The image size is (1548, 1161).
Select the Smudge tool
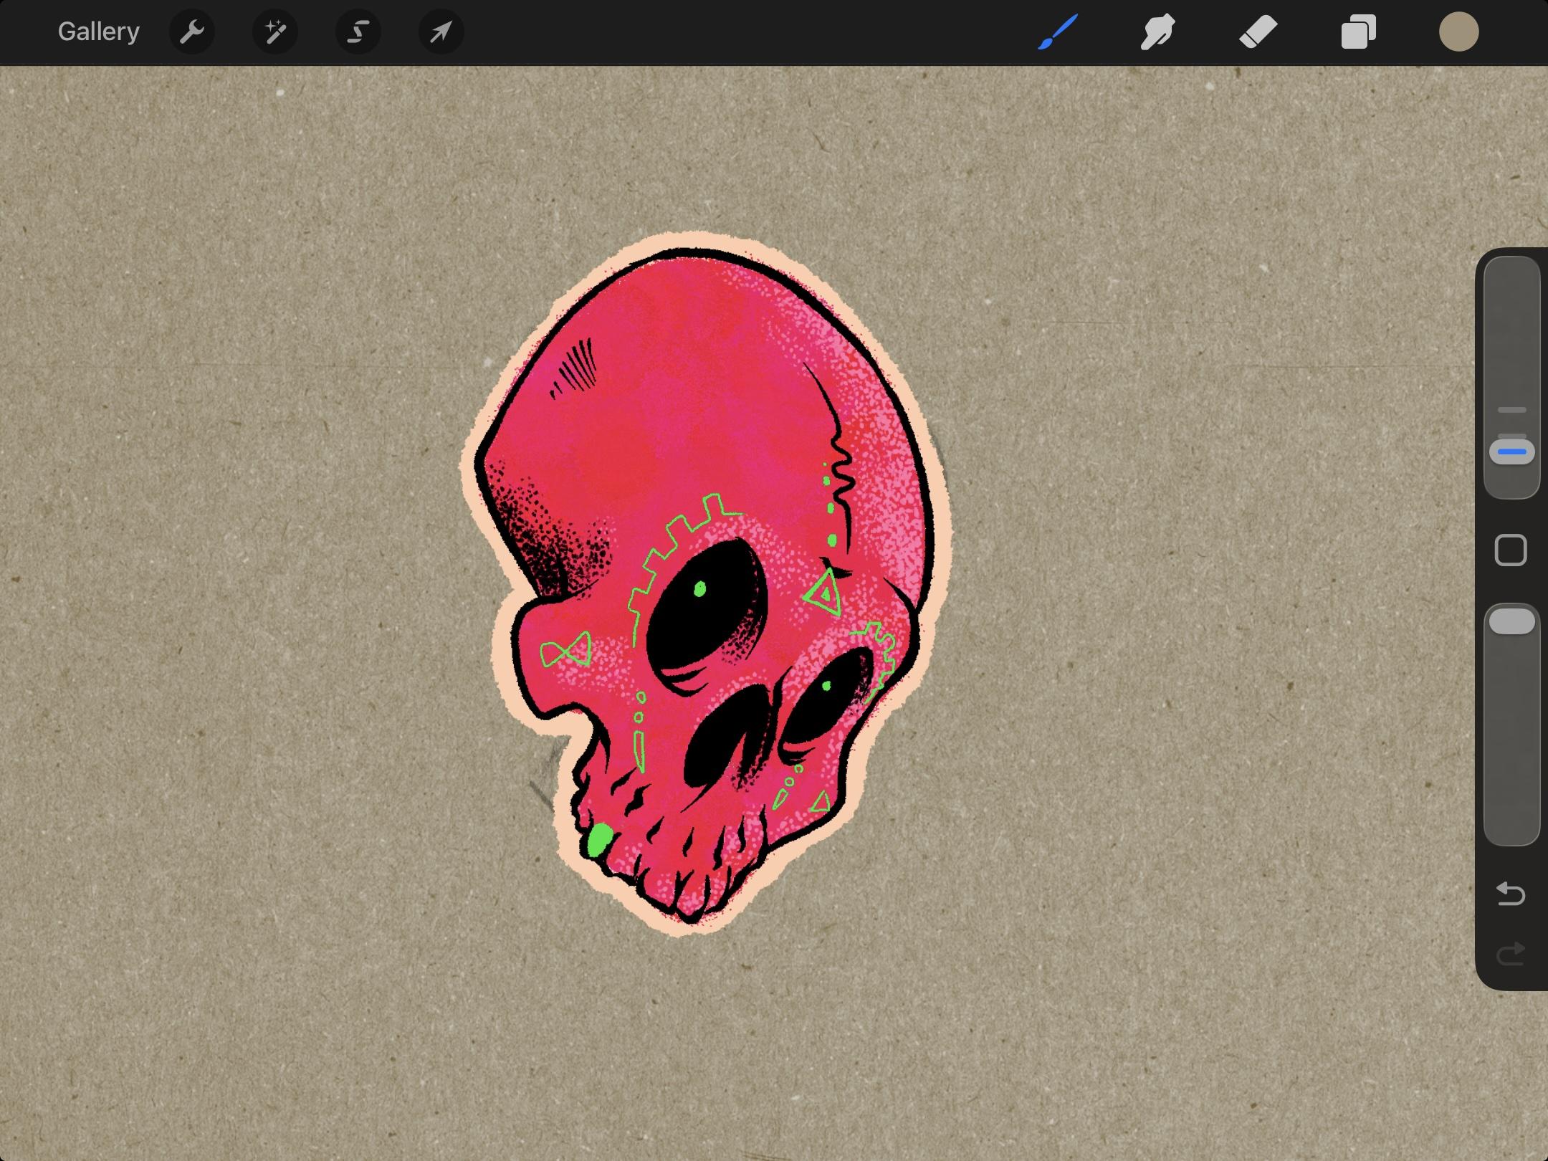(x=1157, y=32)
